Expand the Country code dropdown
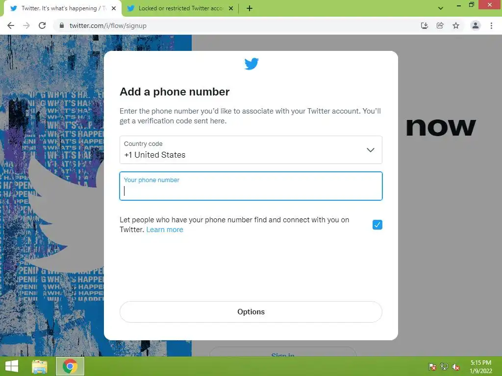This screenshot has height=376, width=502. pos(251,150)
